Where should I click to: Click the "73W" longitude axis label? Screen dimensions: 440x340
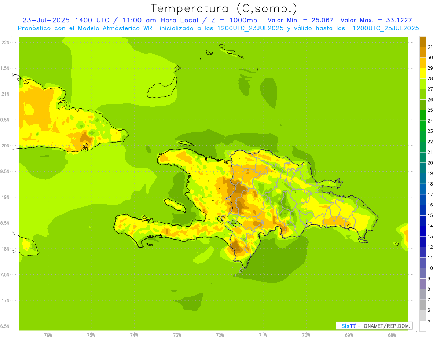point(177,335)
